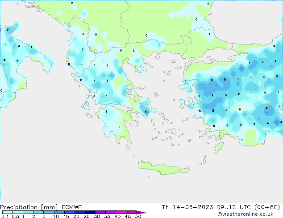
Task: Click the 'ECMWF' model label
Action: tap(72, 207)
